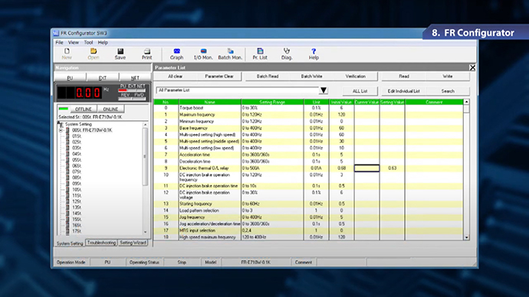529x297 pixels.
Task: Click the Current Value cell of Electronic thermal O/L relay
Action: click(x=366, y=168)
